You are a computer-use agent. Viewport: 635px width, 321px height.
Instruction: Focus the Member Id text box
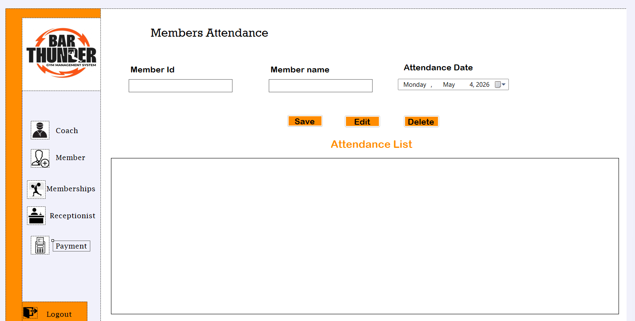(x=181, y=86)
